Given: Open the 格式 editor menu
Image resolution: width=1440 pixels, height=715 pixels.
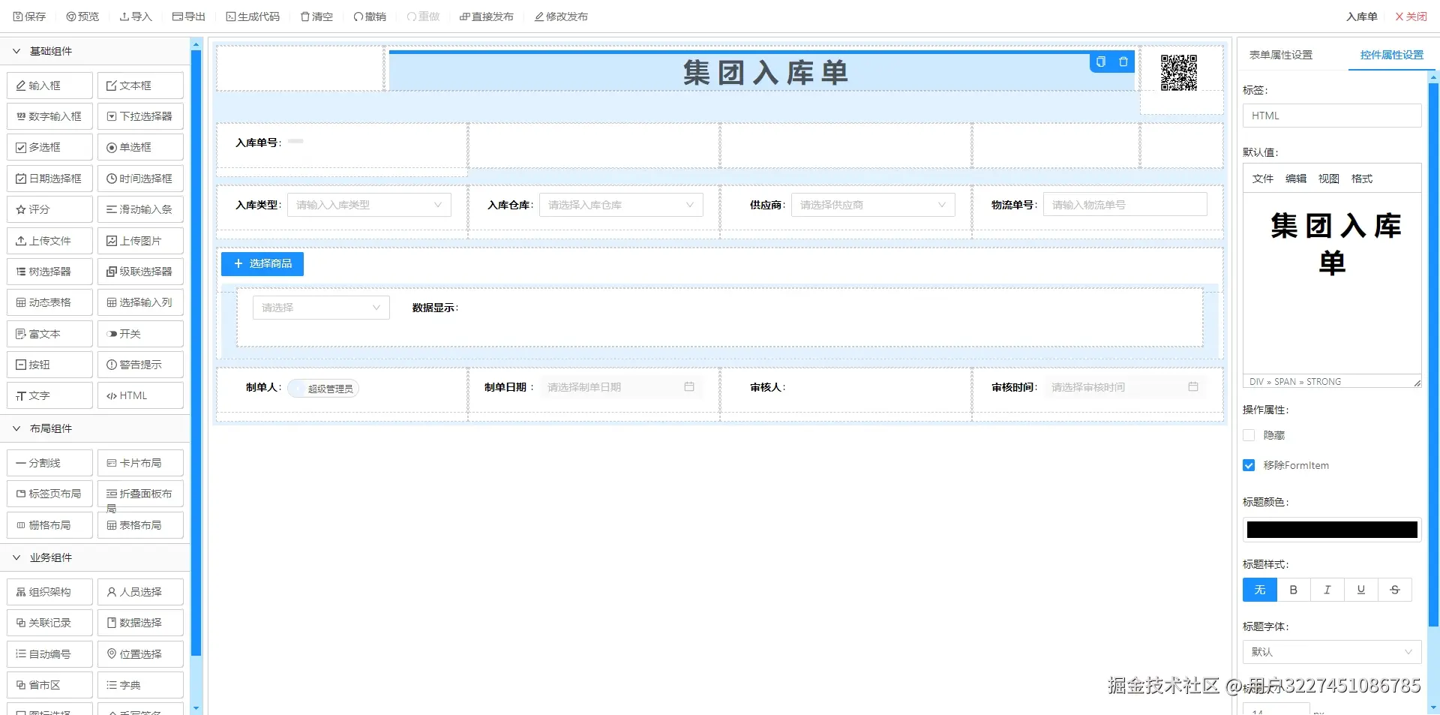Looking at the screenshot, I should [x=1362, y=179].
